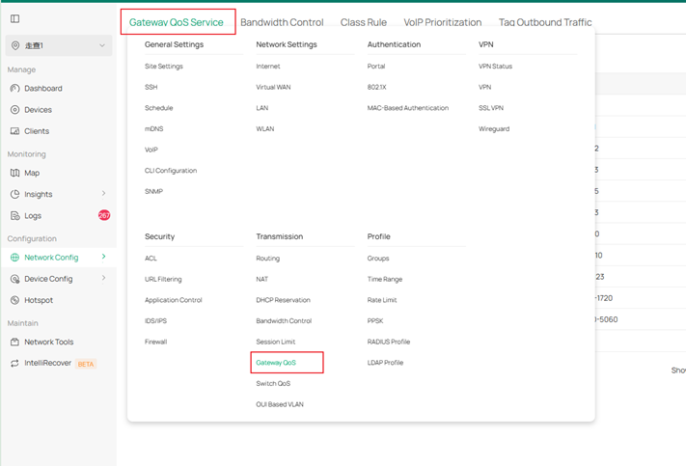
Task: Click the Dashboard gauge icon
Action: (x=14, y=89)
